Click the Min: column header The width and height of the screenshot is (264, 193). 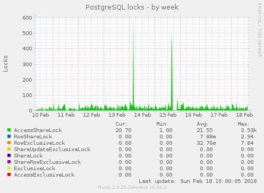click(x=162, y=124)
